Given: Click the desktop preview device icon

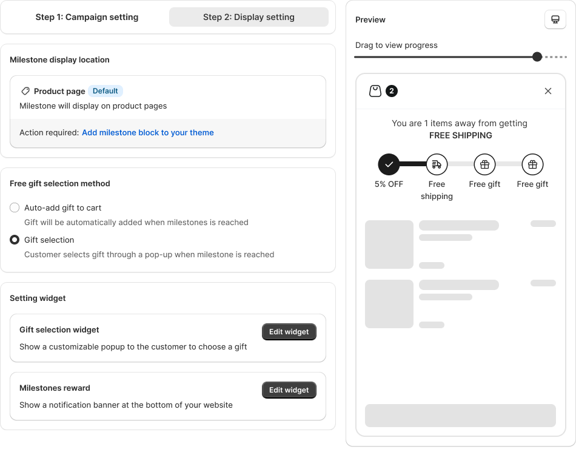Looking at the screenshot, I should click(x=555, y=19).
